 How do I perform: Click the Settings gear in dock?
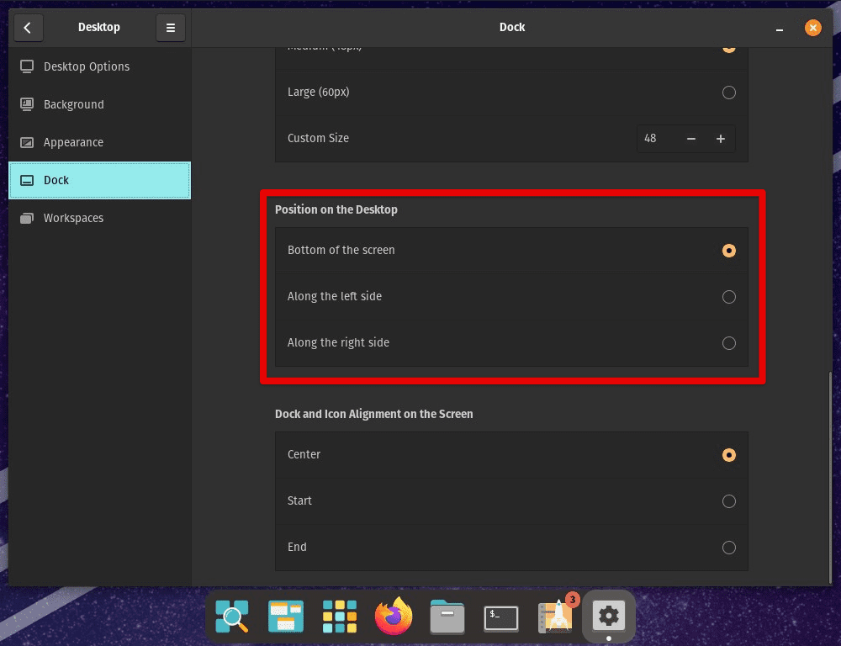tap(608, 617)
